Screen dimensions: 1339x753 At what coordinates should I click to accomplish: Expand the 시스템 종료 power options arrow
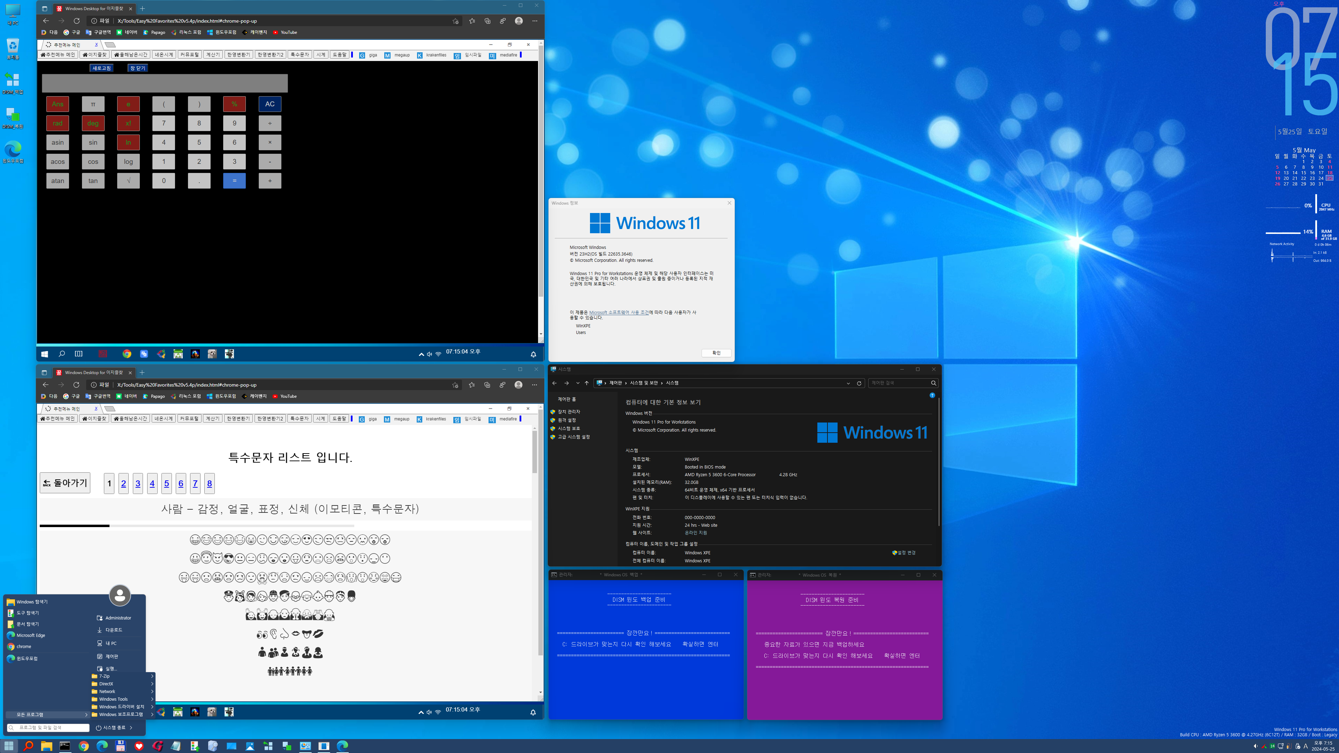131,728
